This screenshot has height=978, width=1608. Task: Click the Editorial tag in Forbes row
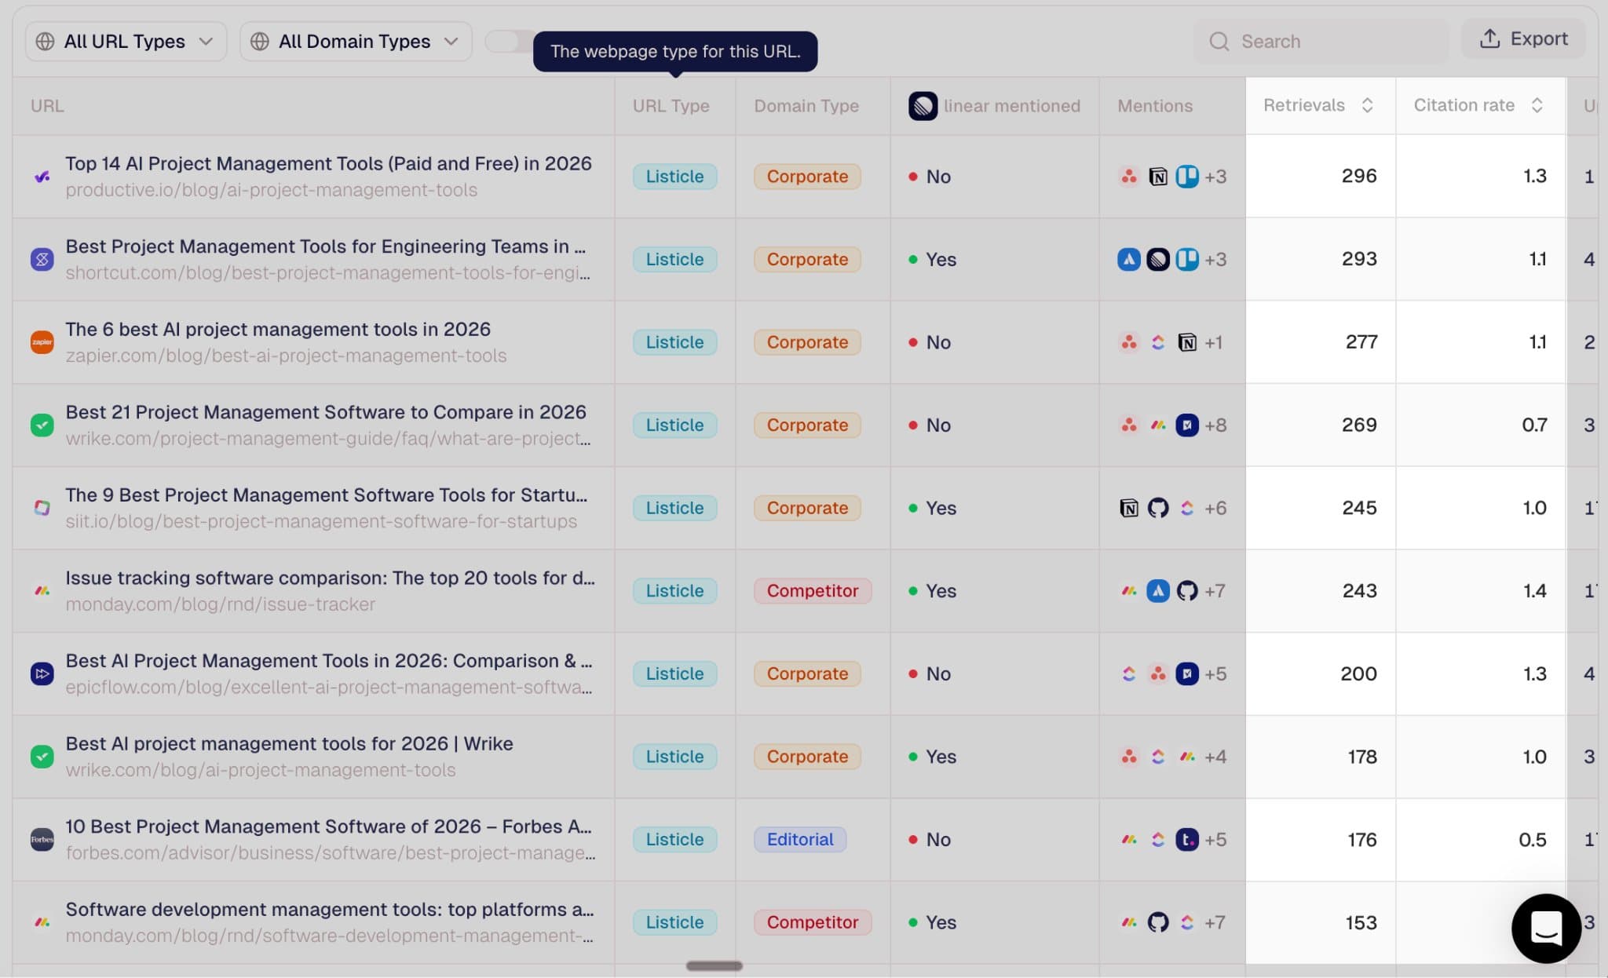click(x=800, y=839)
